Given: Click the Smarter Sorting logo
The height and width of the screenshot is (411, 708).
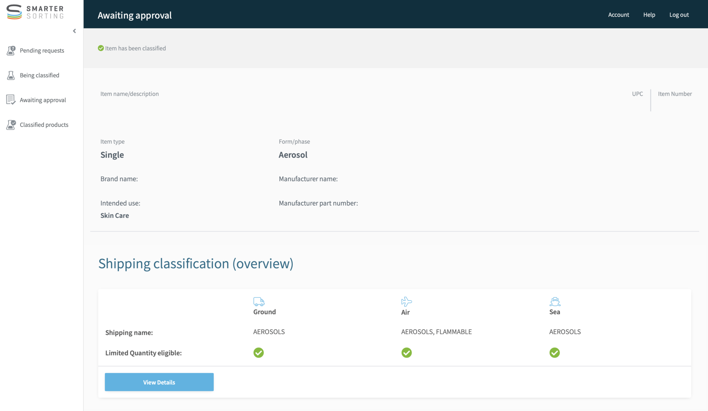Looking at the screenshot, I should pyautogui.click(x=35, y=12).
